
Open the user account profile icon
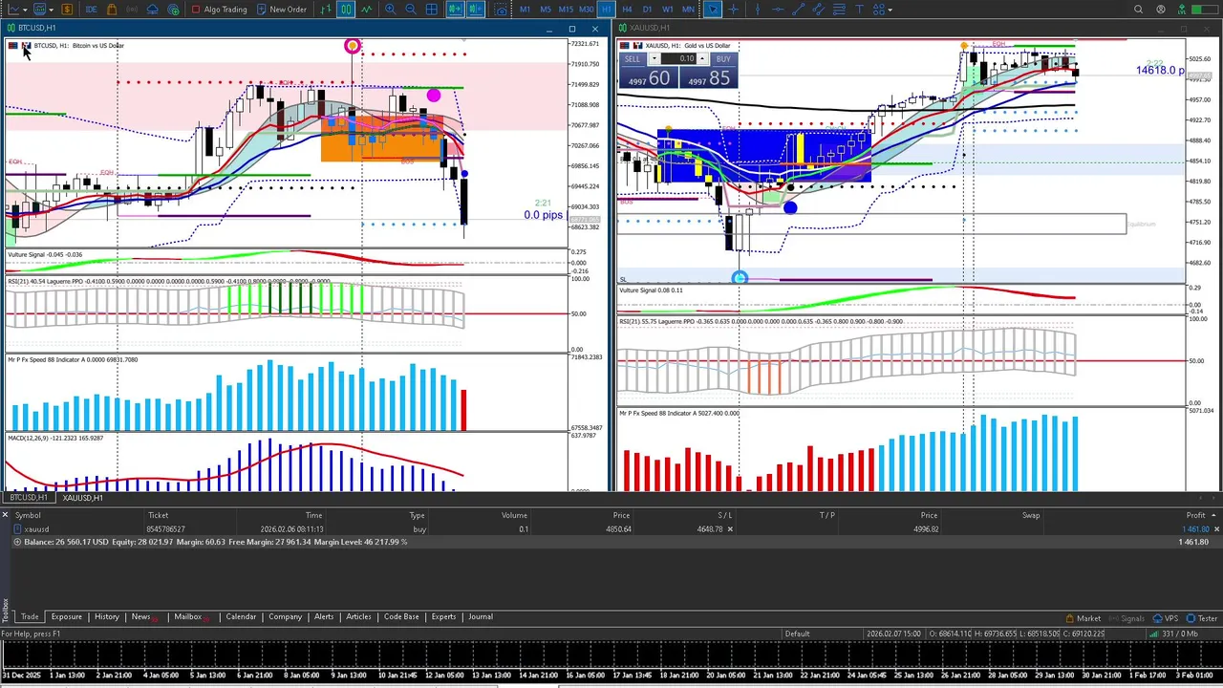pyautogui.click(x=1161, y=10)
